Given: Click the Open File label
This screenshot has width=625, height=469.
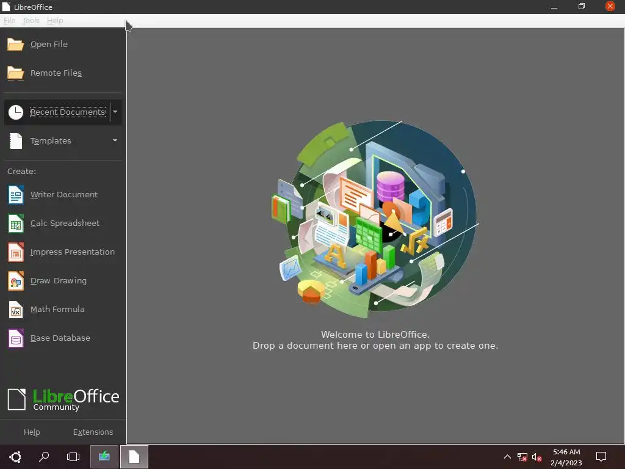Looking at the screenshot, I should 49,44.
